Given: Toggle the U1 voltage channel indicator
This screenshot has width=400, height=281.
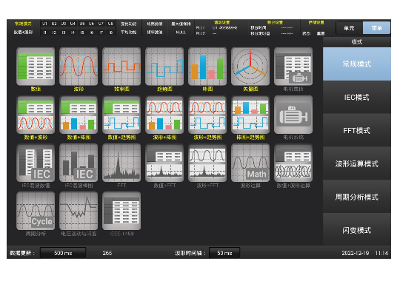Looking at the screenshot, I should (44, 24).
